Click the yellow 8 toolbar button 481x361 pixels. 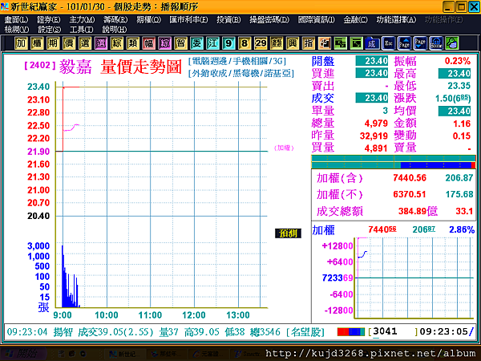(245, 43)
